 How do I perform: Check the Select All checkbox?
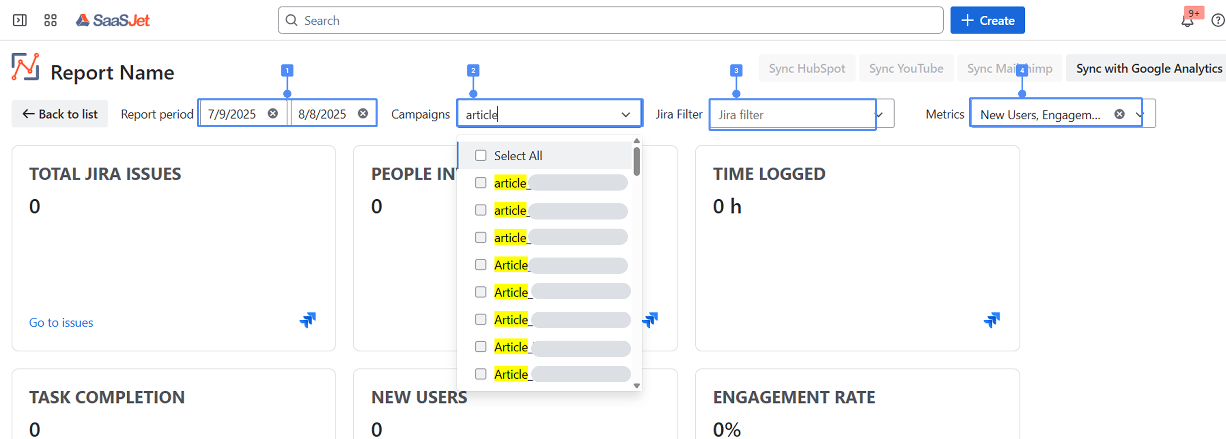click(x=480, y=156)
